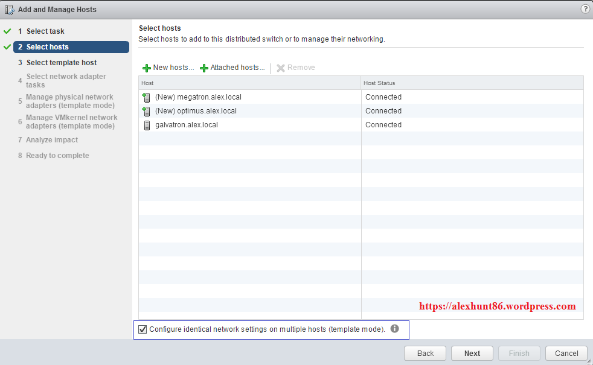Select the galvatron.alex.local row name
Screen dimensions: 593x365
click(x=187, y=125)
